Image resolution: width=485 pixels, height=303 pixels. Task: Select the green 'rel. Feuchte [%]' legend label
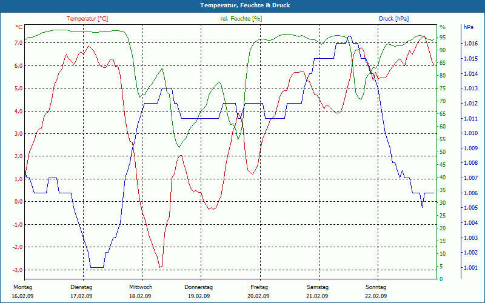[241, 19]
